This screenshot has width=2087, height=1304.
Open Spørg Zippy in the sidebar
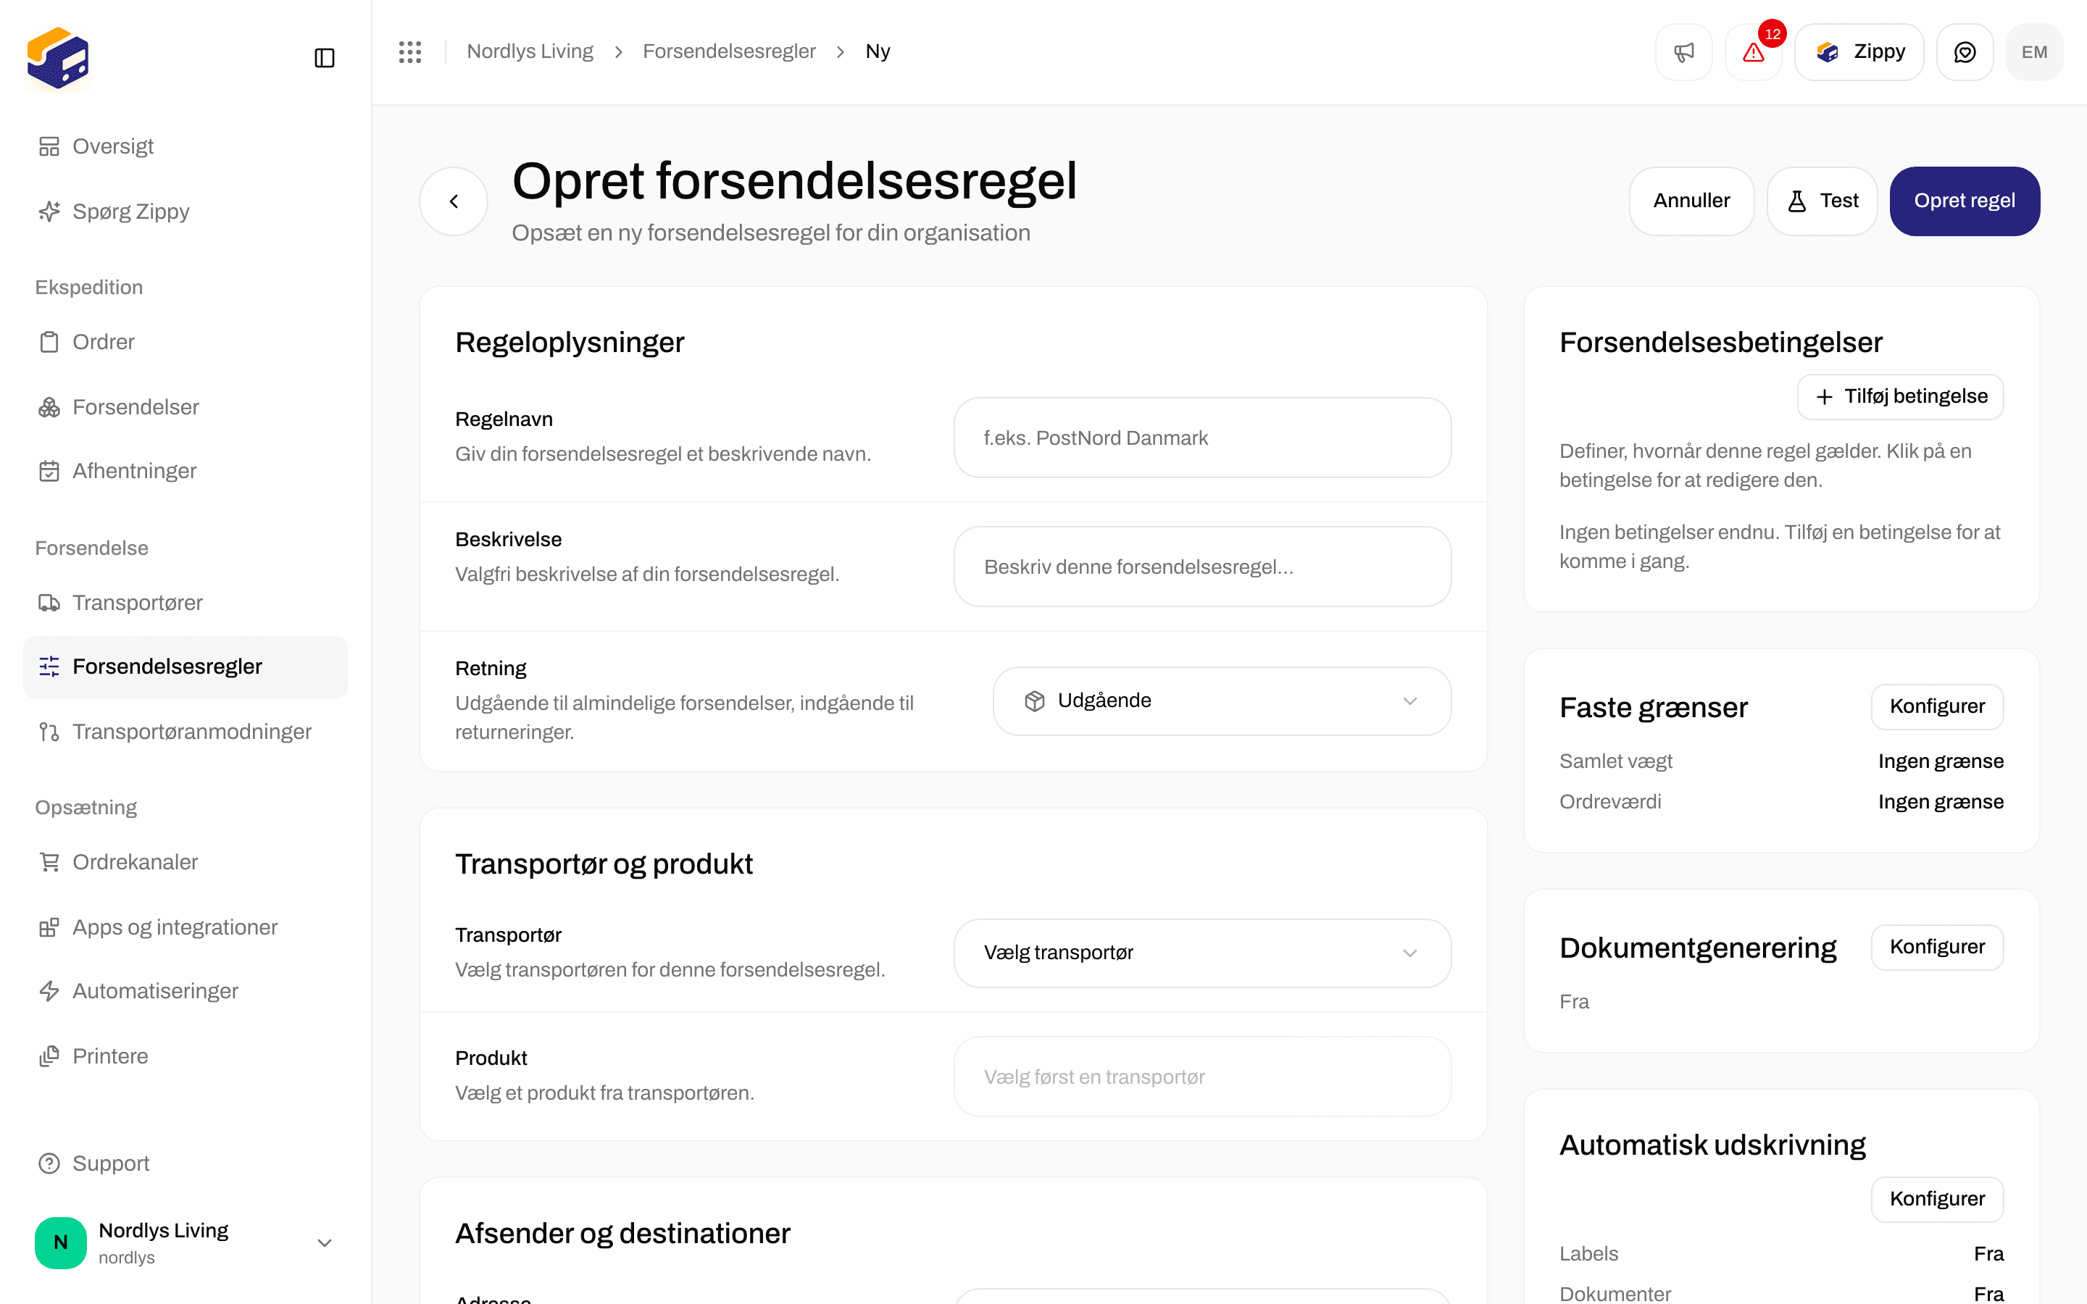(186, 212)
